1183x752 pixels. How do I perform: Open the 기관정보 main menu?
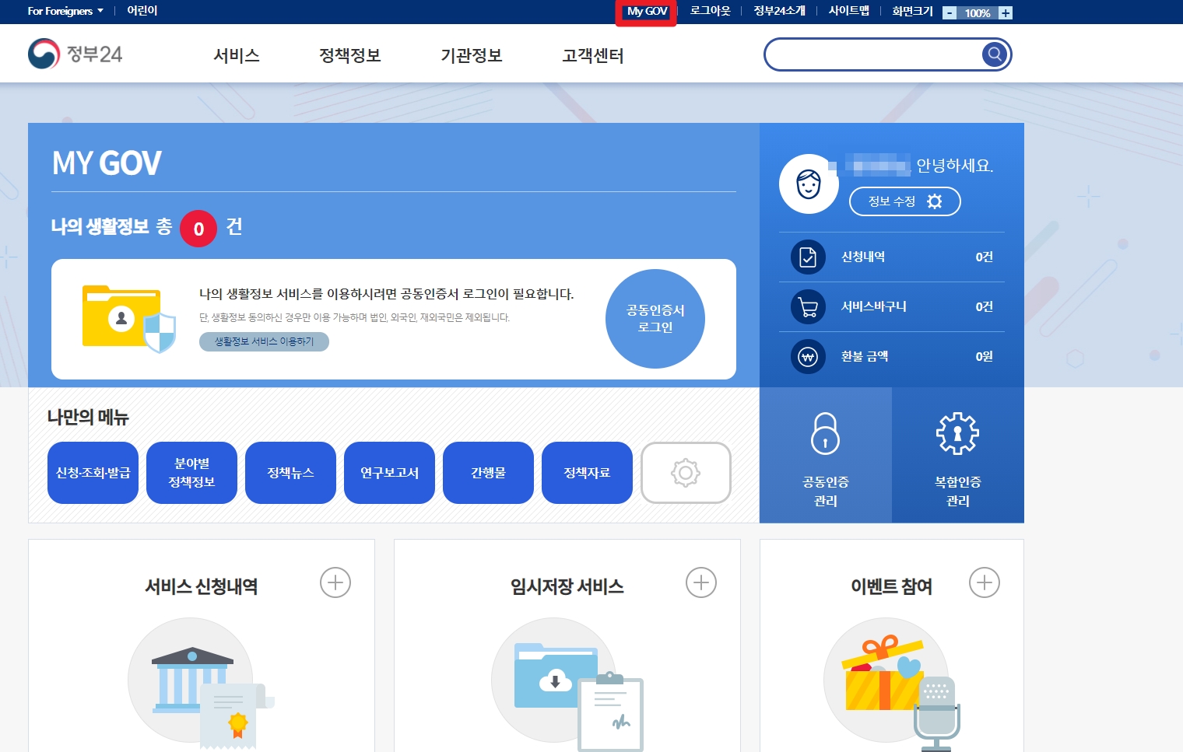pos(472,55)
